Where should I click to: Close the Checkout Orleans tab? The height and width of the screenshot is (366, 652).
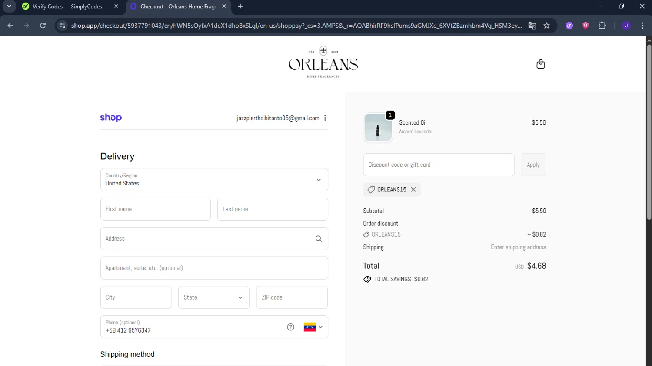(x=224, y=7)
